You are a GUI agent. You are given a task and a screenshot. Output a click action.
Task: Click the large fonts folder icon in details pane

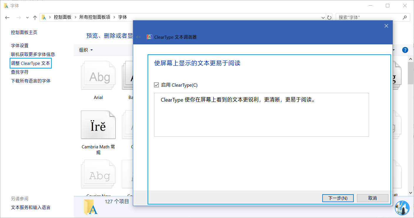[x=91, y=207]
